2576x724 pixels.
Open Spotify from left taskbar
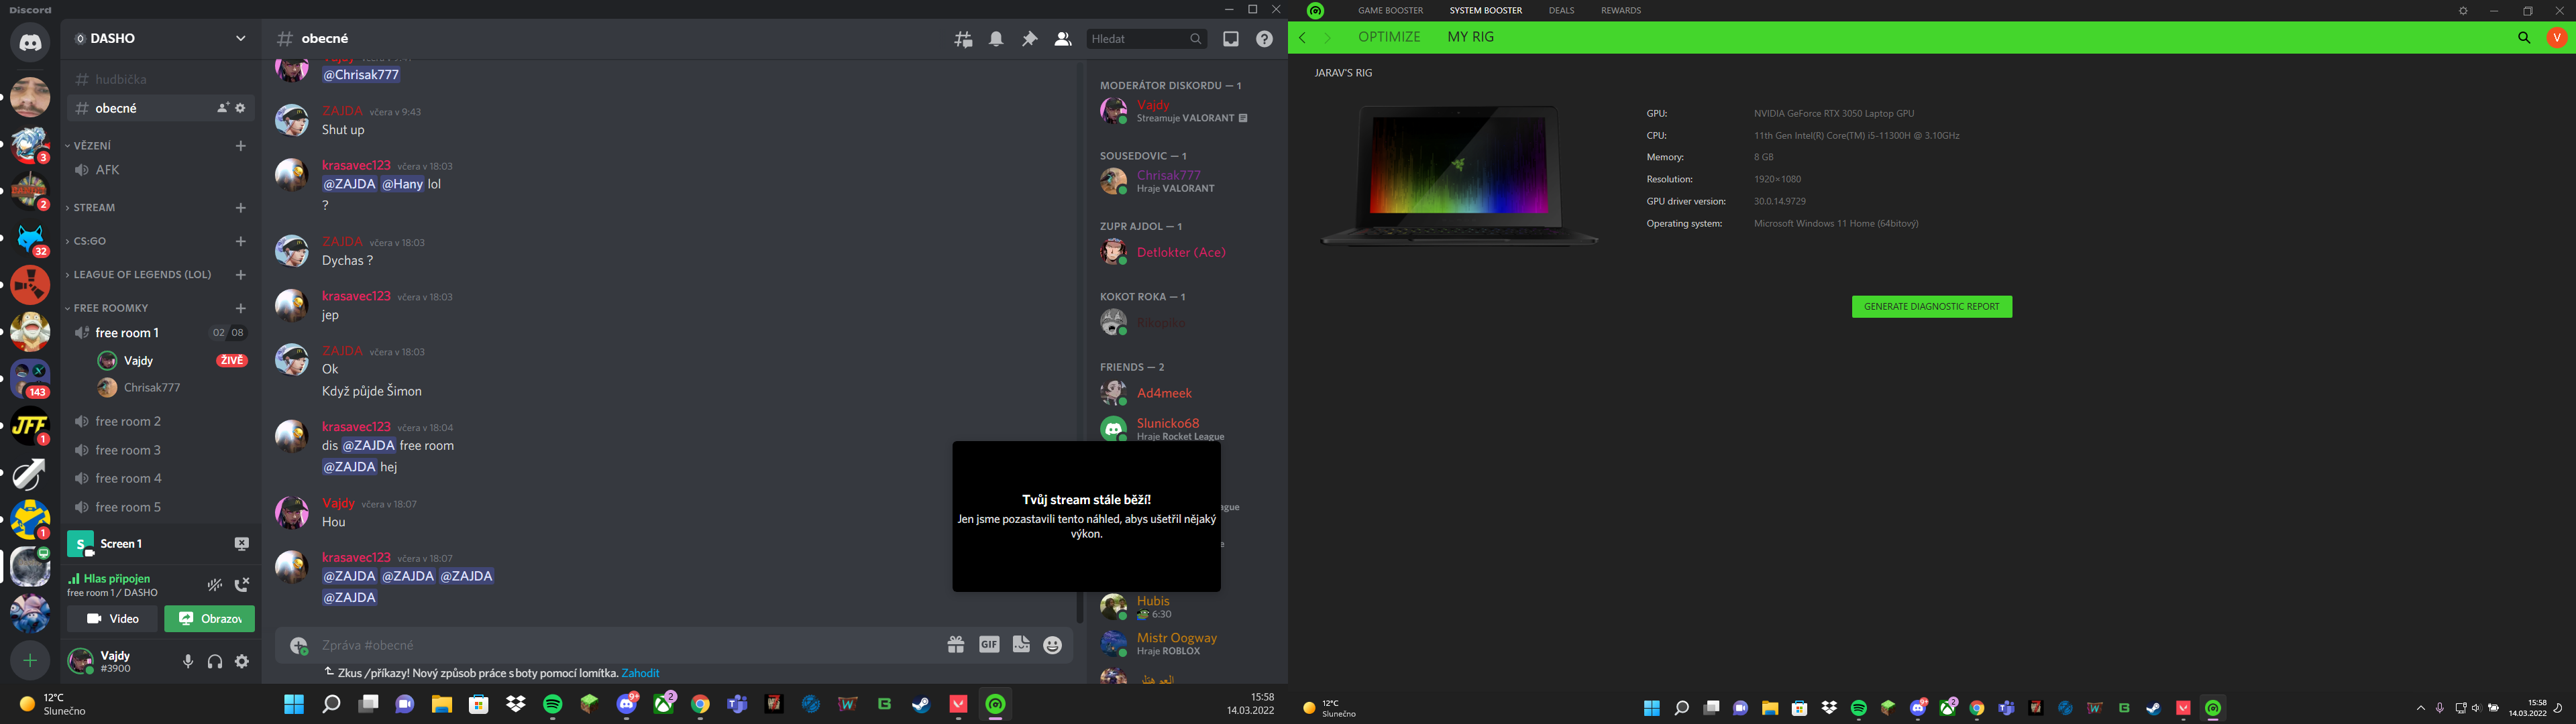coord(553,705)
